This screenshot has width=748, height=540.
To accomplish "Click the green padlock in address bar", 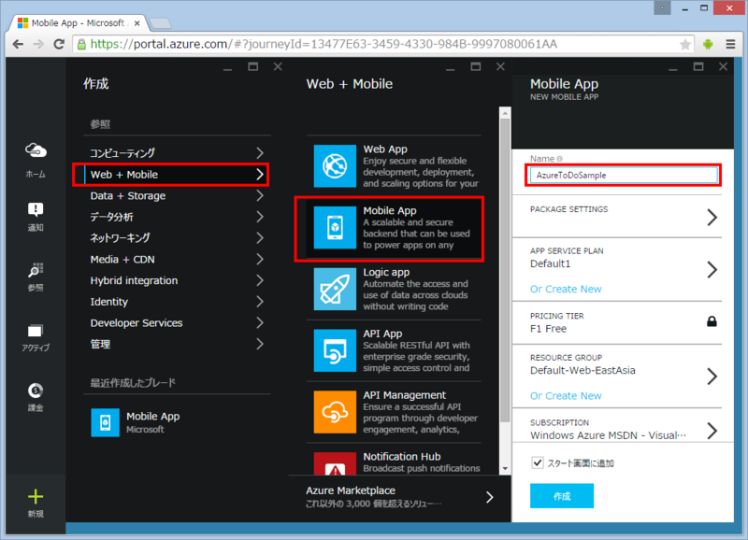I will point(81,44).
